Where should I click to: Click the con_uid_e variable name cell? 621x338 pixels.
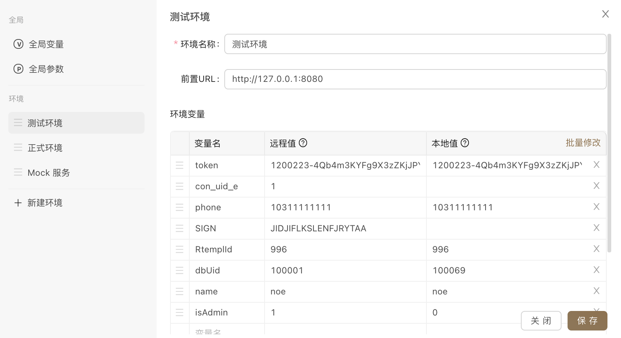pos(227,187)
